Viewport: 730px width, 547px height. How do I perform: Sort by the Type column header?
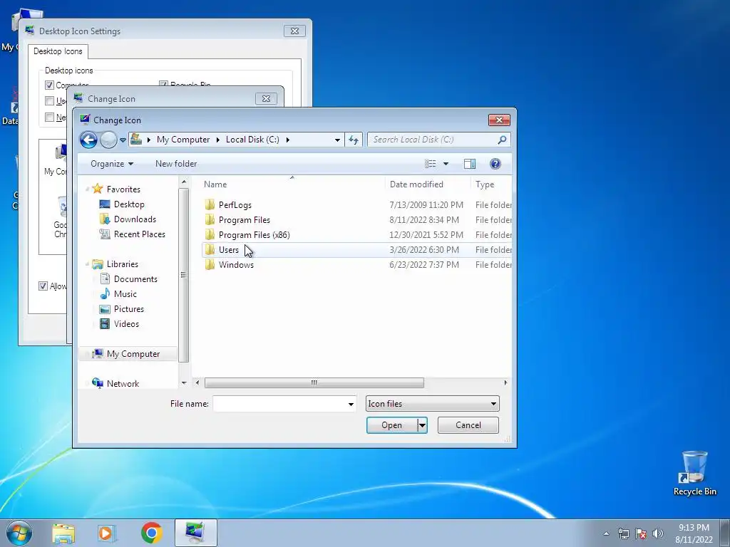491,184
